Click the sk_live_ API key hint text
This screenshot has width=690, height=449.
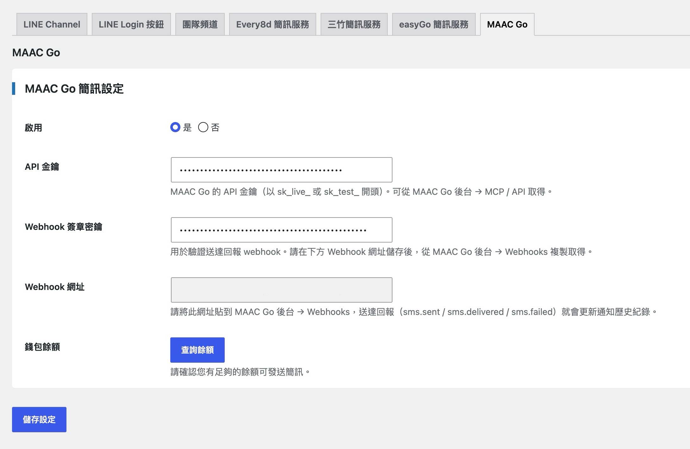tap(361, 192)
